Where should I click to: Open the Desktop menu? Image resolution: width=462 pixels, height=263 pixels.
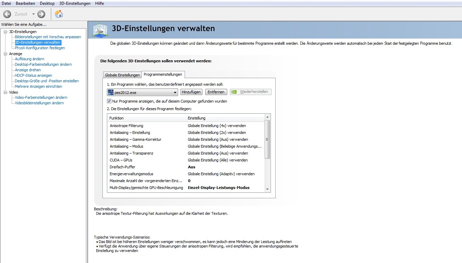[47, 3]
